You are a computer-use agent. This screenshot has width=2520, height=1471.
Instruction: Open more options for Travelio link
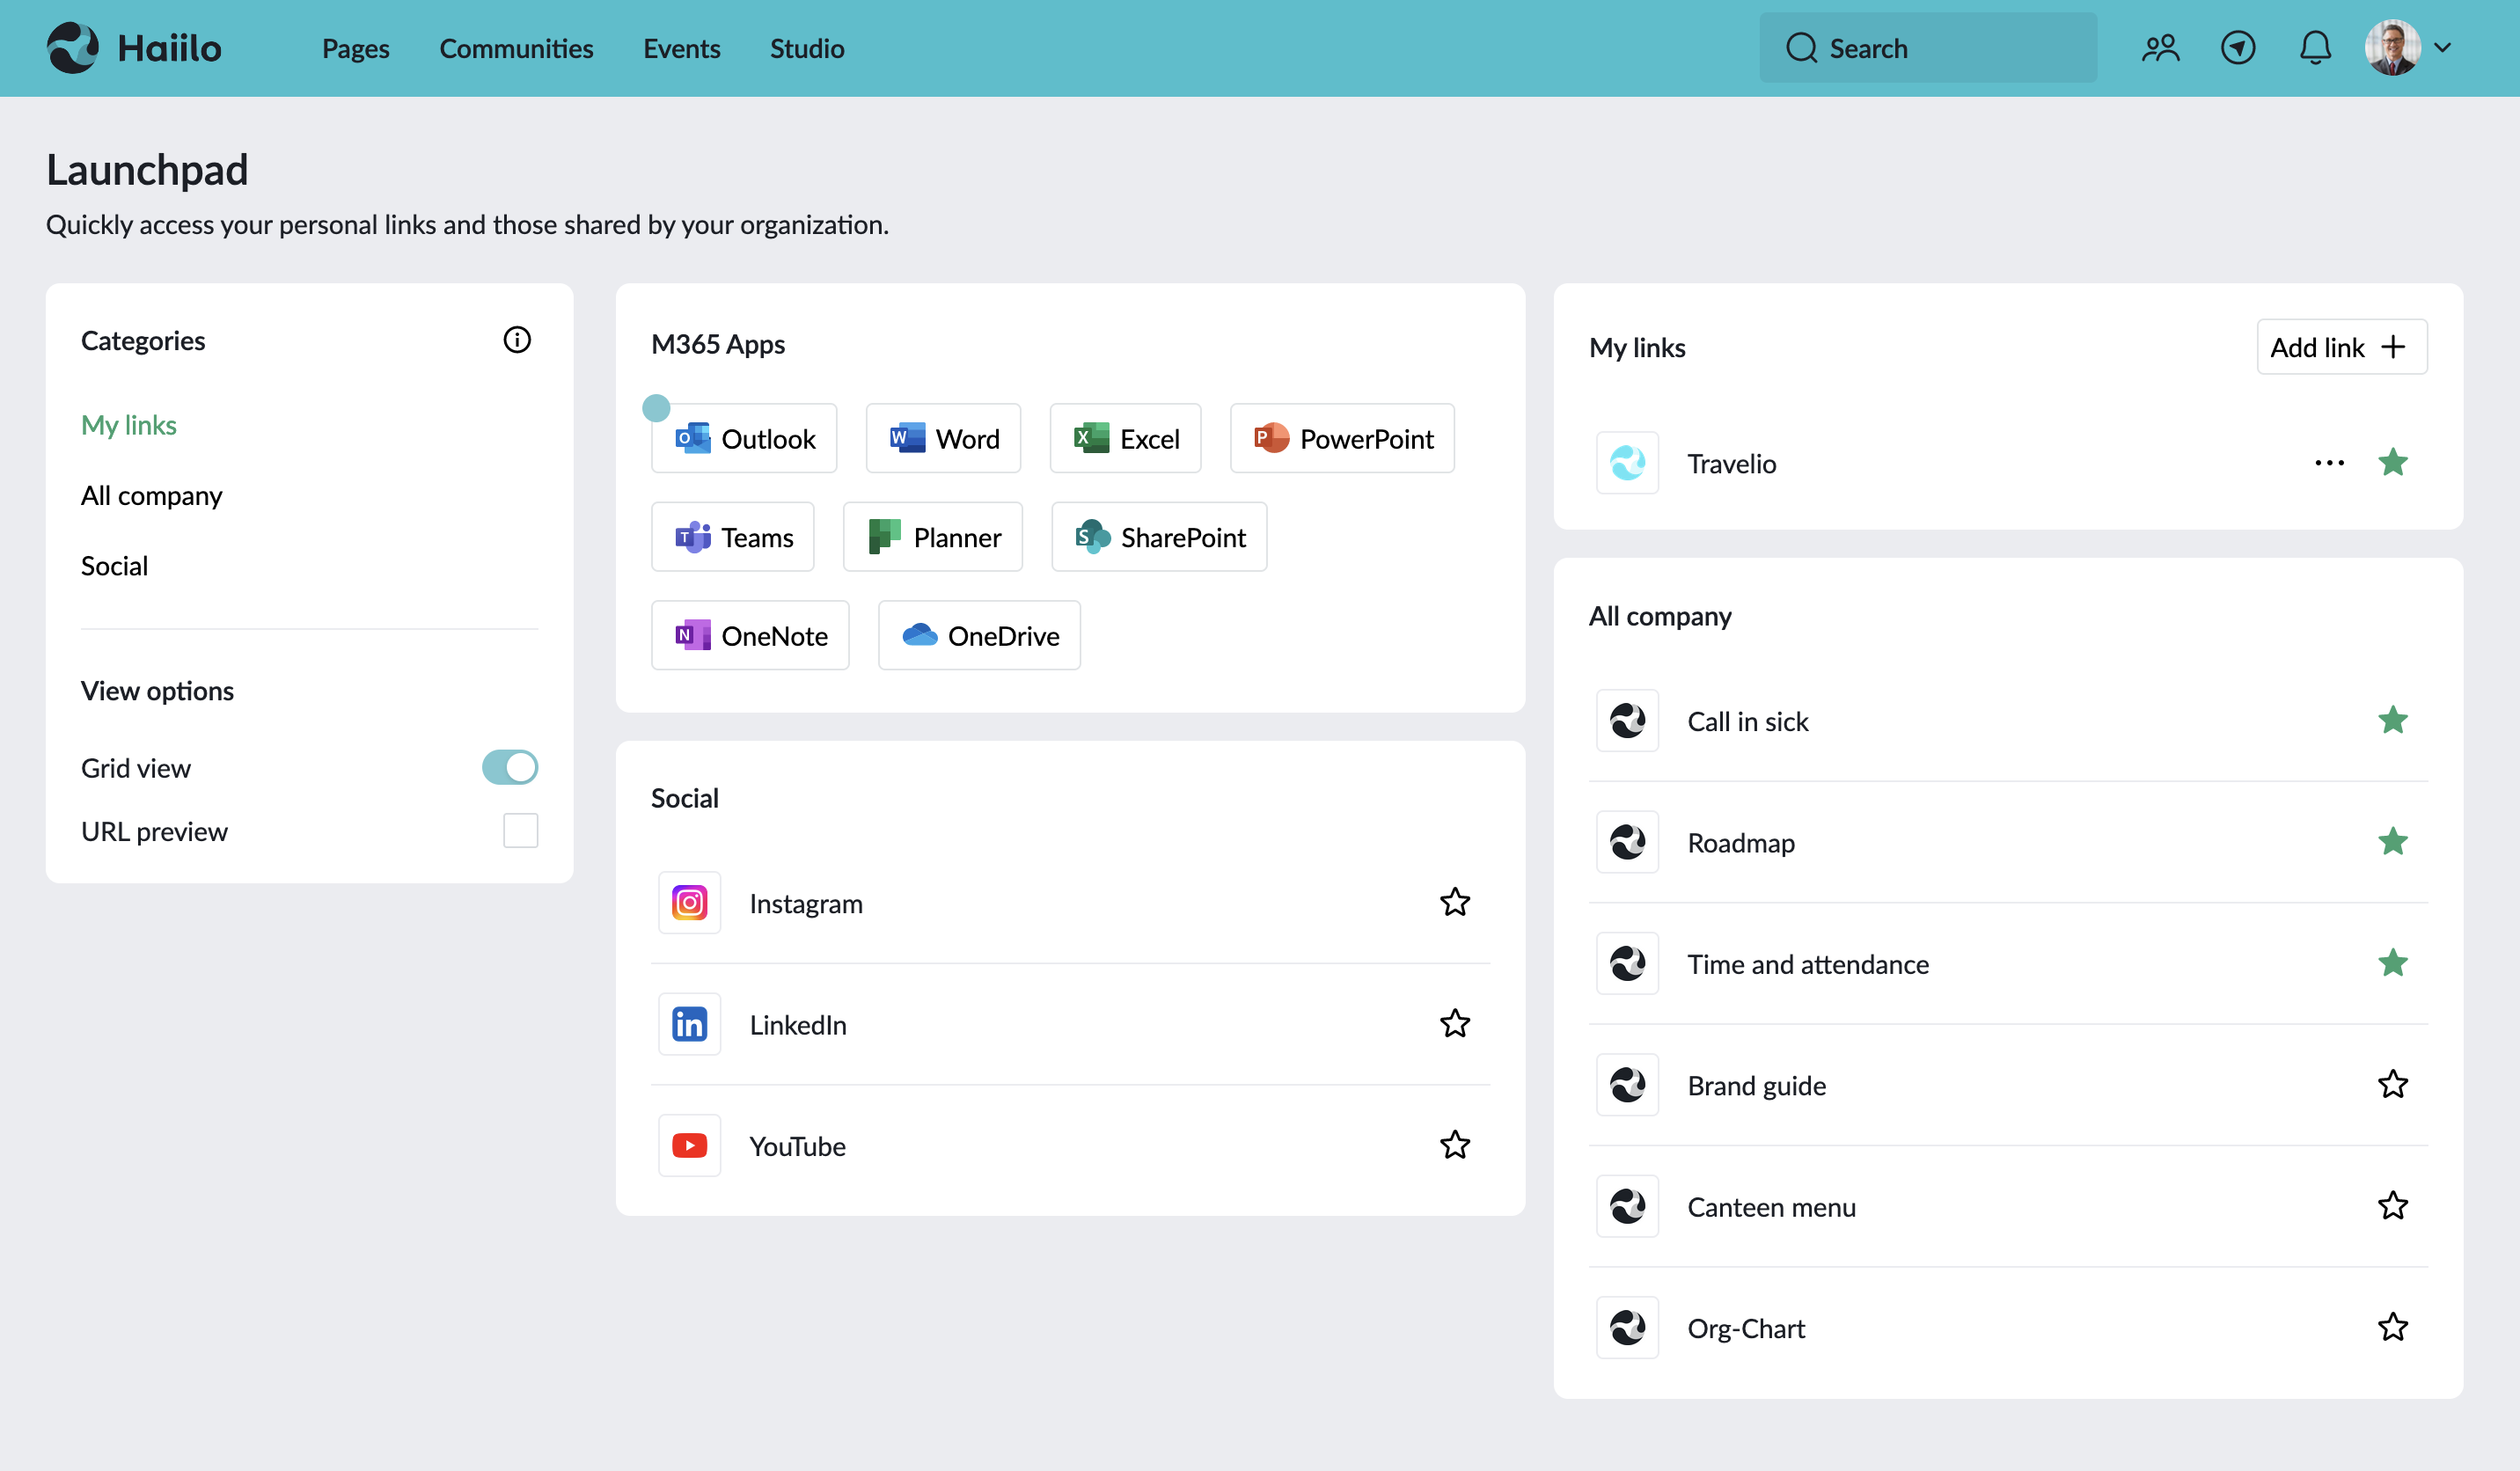pos(2329,462)
